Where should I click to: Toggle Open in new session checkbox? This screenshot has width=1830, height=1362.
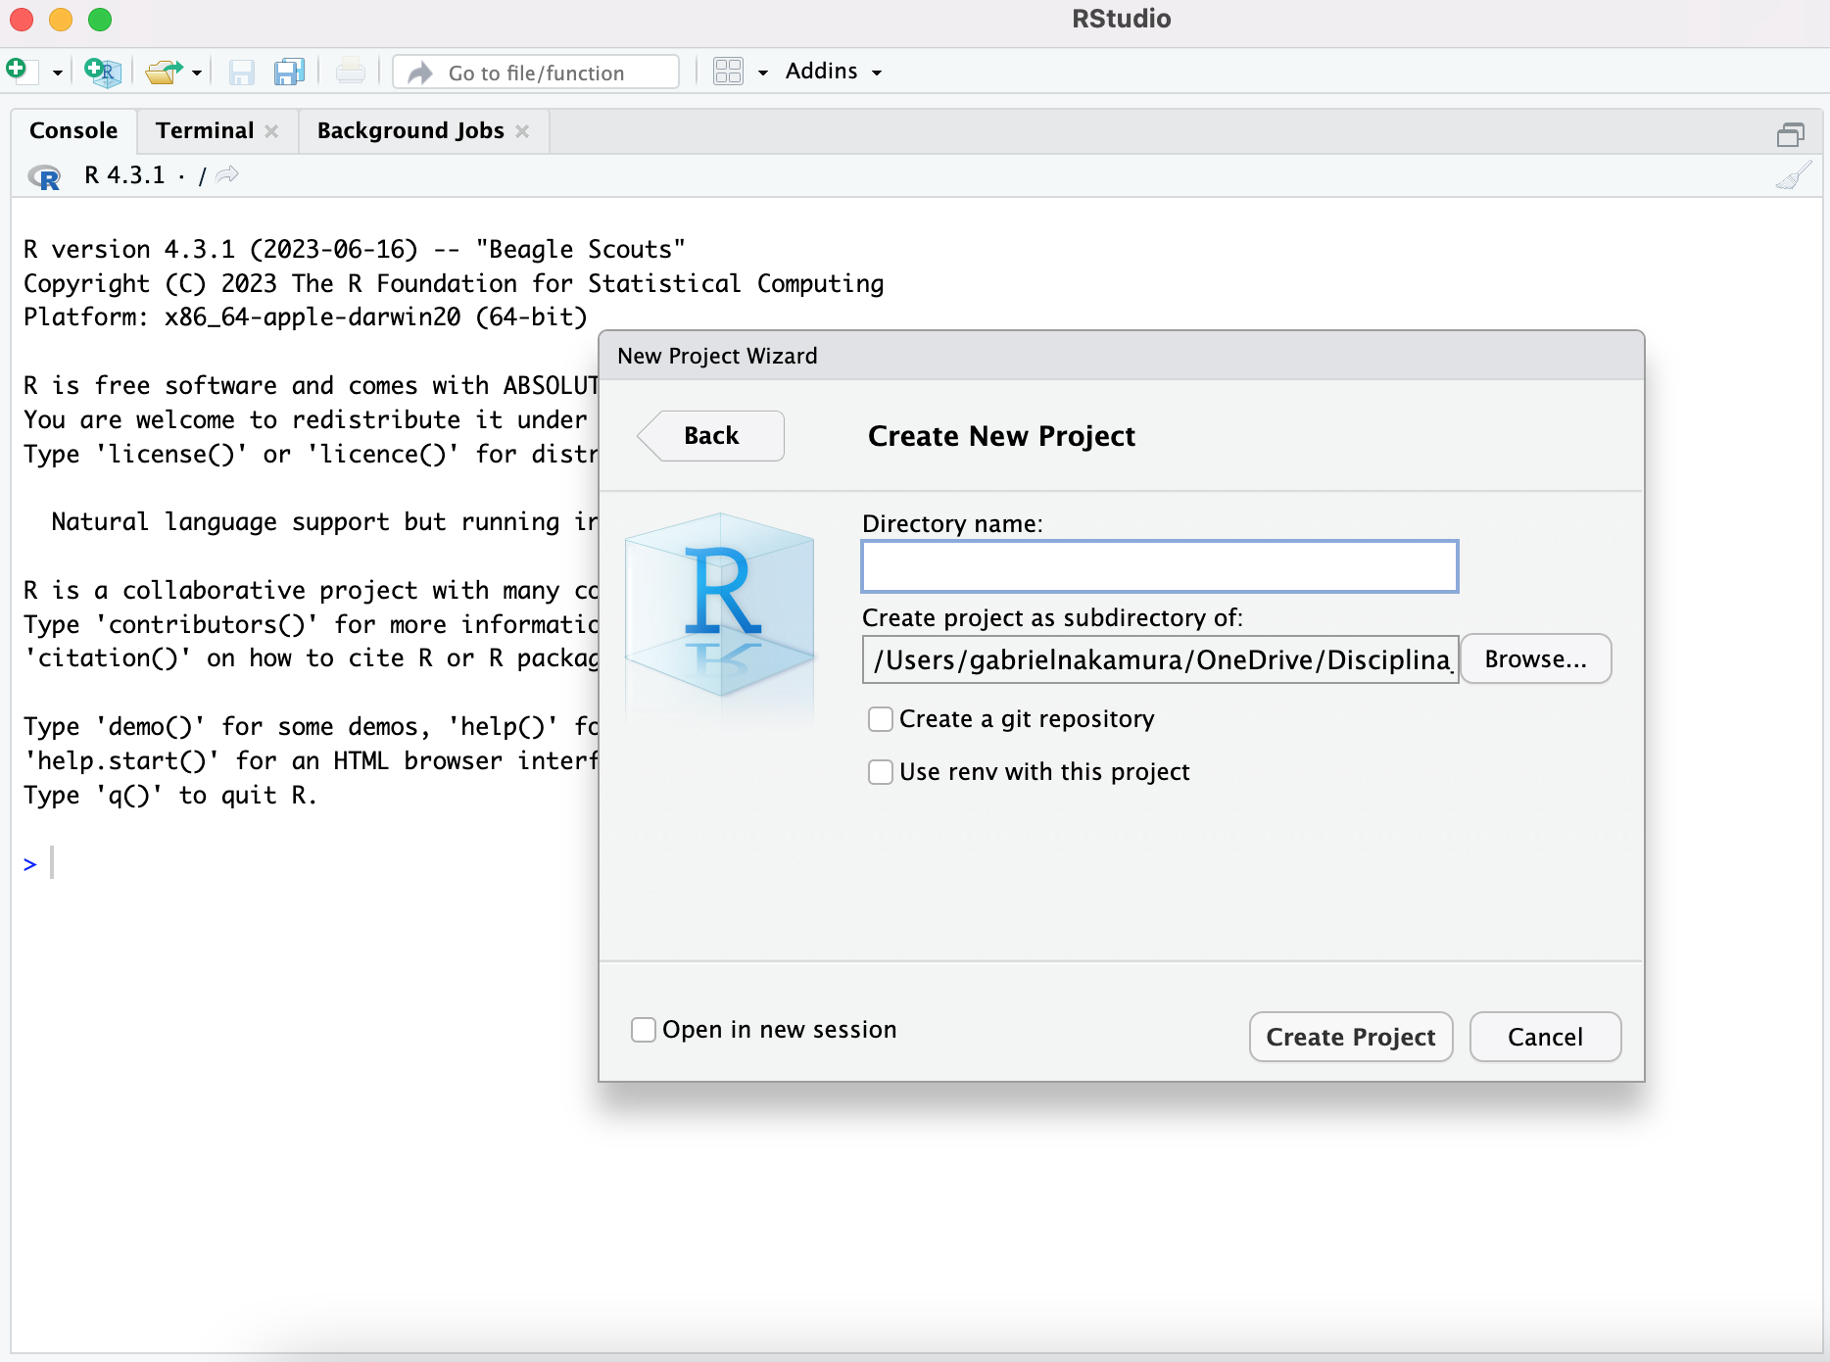644,1030
